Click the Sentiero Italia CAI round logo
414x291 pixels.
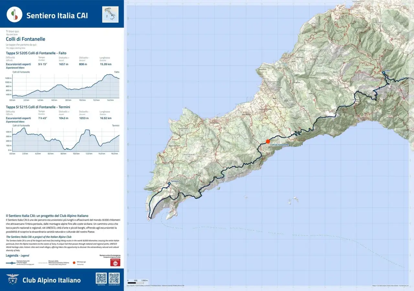tap(15, 15)
